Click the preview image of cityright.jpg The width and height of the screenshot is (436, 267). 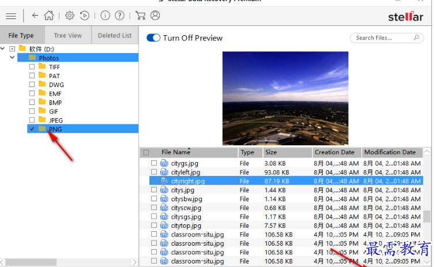(x=285, y=98)
